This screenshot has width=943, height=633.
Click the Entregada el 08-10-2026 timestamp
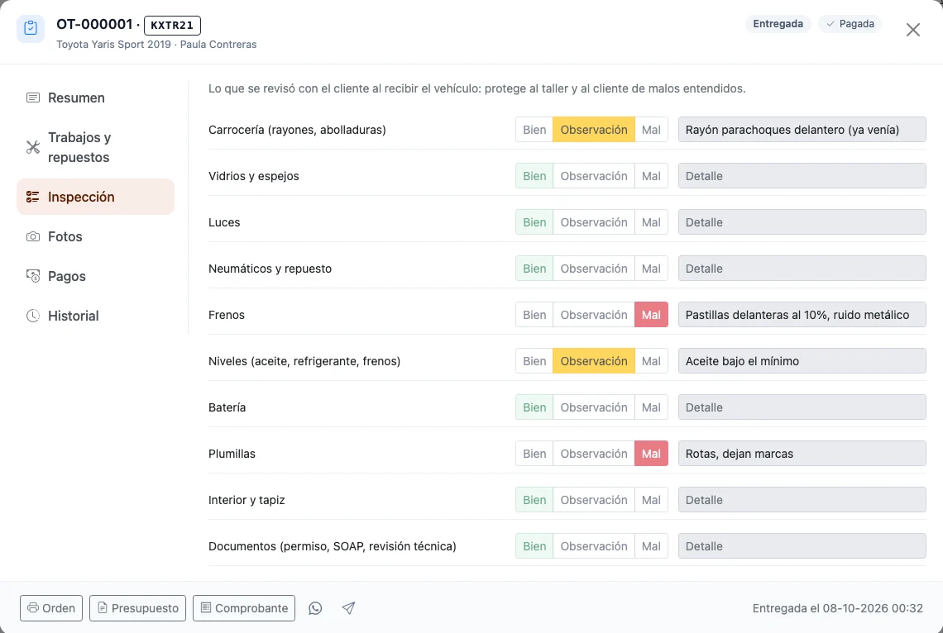pos(837,608)
